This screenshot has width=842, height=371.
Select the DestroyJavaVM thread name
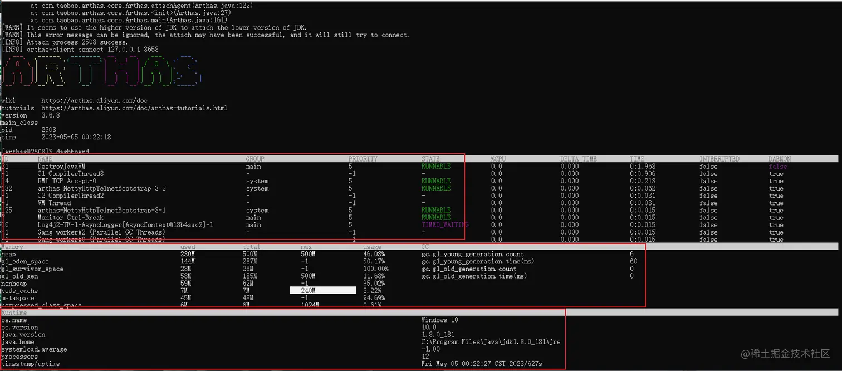point(61,166)
